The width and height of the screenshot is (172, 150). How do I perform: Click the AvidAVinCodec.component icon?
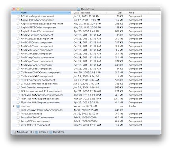point(18,54)
